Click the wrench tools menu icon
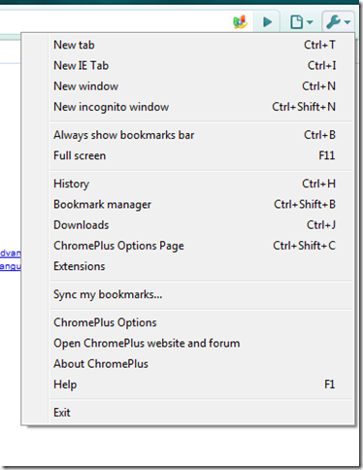The height and width of the screenshot is (470, 363). pyautogui.click(x=338, y=22)
